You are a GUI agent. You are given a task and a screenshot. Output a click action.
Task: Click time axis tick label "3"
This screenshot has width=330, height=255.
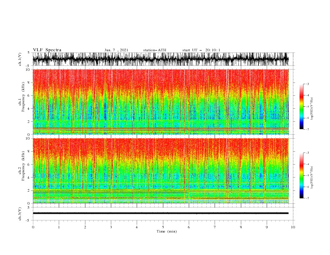[111, 227]
